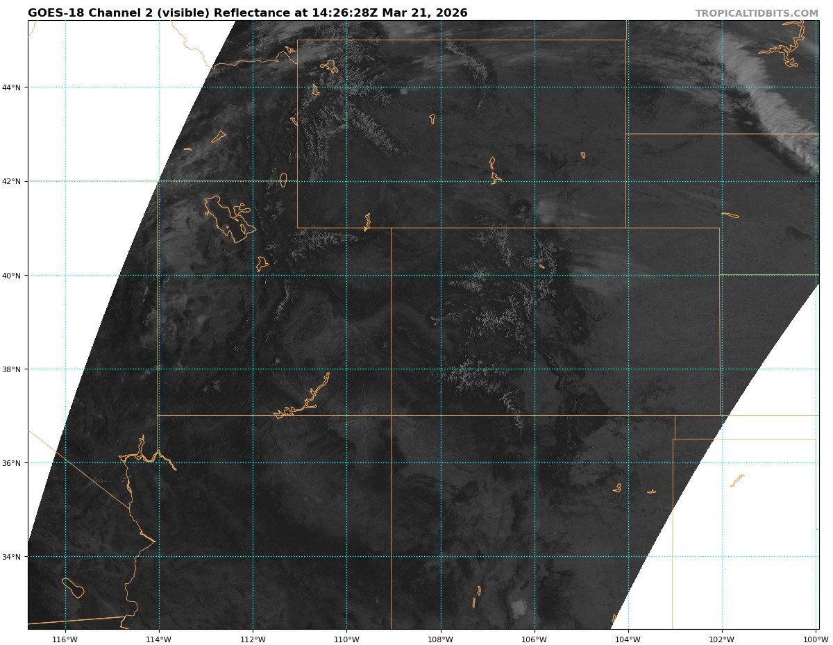Viewport: 833px width, 645px height.
Task: Click the TROPICALTIDBITS.COM watermark
Action: (757, 13)
